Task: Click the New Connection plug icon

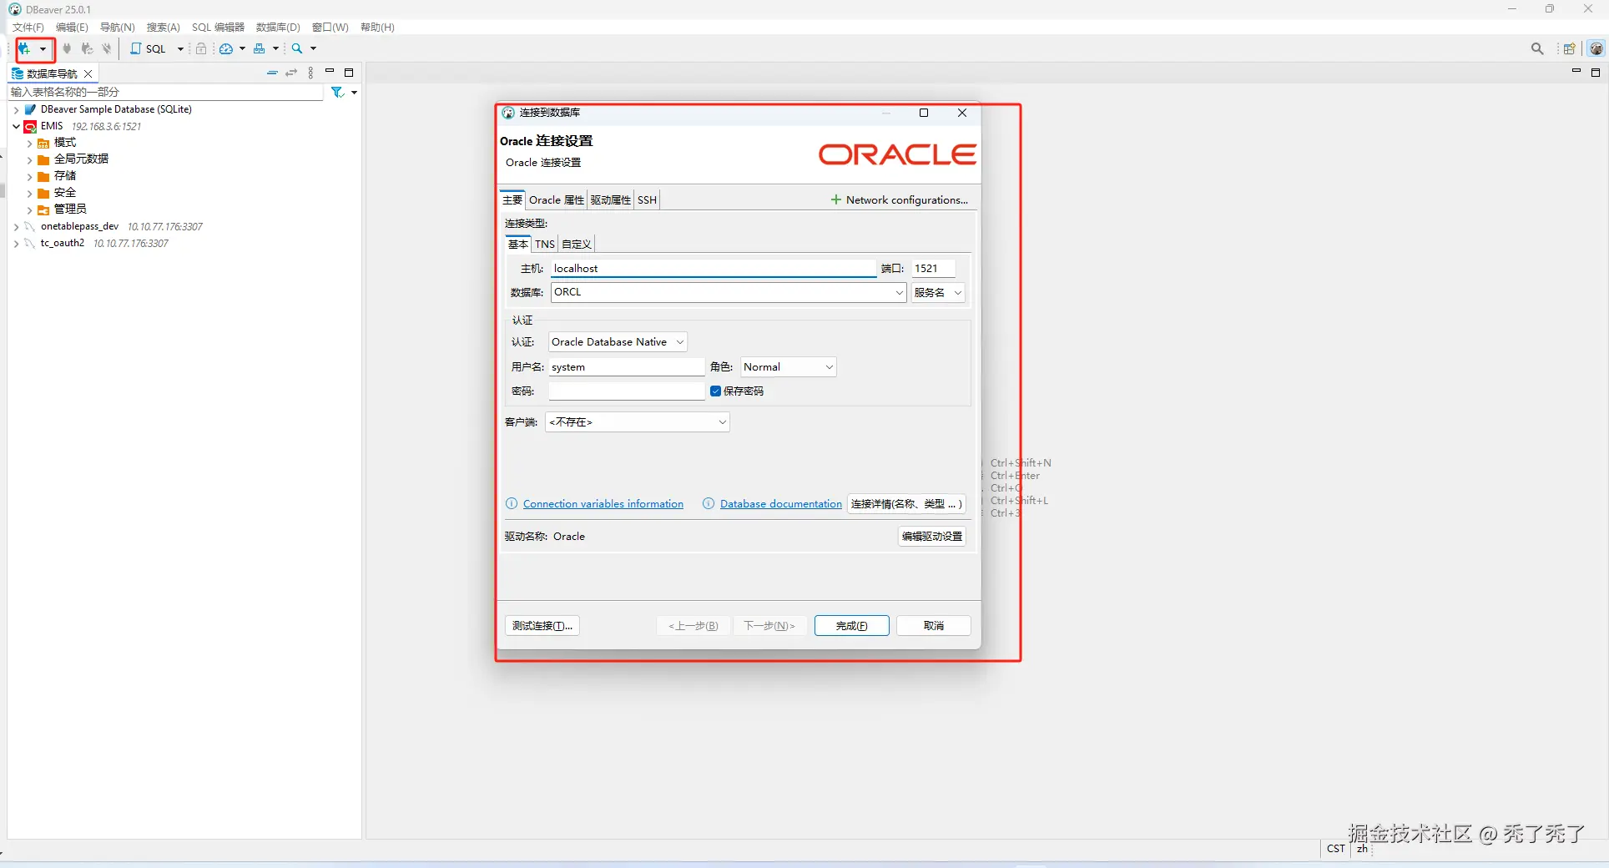Action: 25,49
